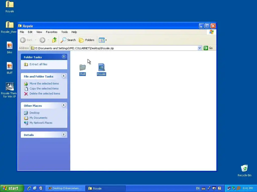The width and height of the screenshot is (257, 192).
Task: Click the Windows flag logo in Royale window
Action: point(211,32)
